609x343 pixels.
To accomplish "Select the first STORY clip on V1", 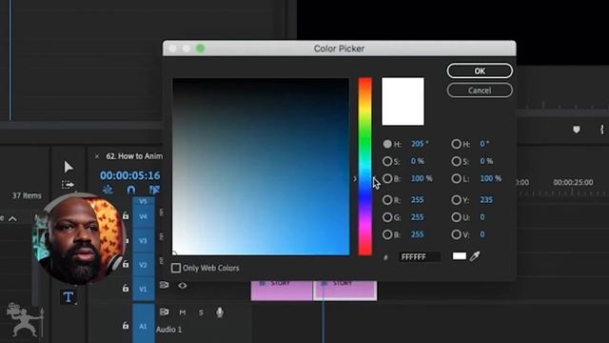I will click(x=282, y=290).
